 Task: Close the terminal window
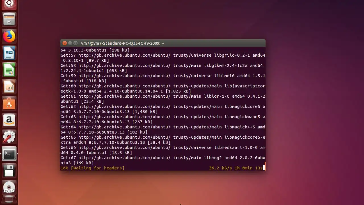point(65,43)
